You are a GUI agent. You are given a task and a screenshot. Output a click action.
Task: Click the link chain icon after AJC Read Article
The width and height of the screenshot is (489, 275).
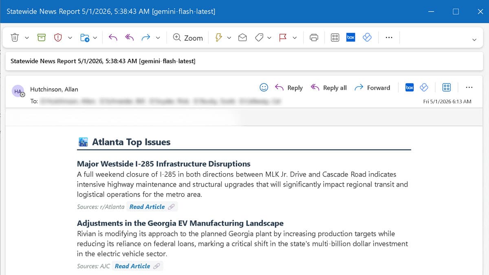point(157,266)
